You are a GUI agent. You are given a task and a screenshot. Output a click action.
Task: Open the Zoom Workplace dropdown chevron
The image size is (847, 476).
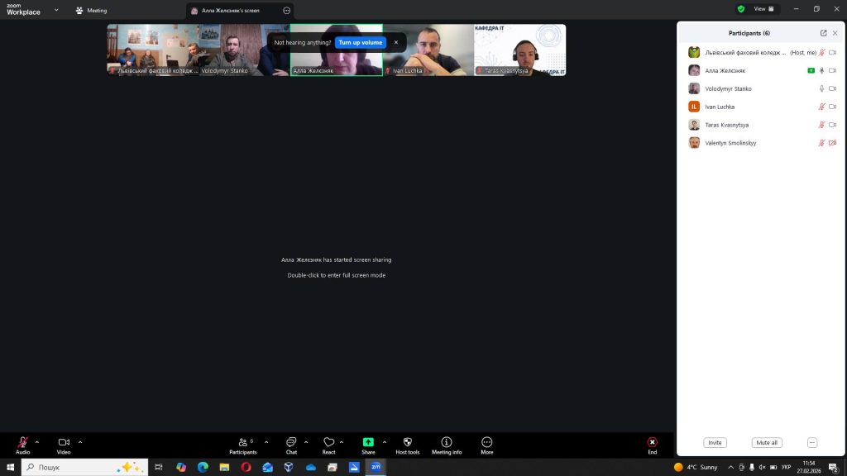coord(56,11)
